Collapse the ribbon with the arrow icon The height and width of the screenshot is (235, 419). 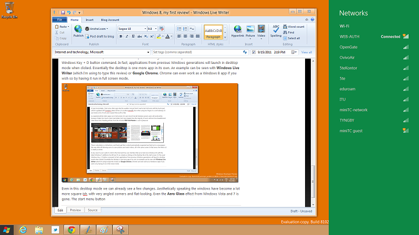pyautogui.click(x=307, y=19)
